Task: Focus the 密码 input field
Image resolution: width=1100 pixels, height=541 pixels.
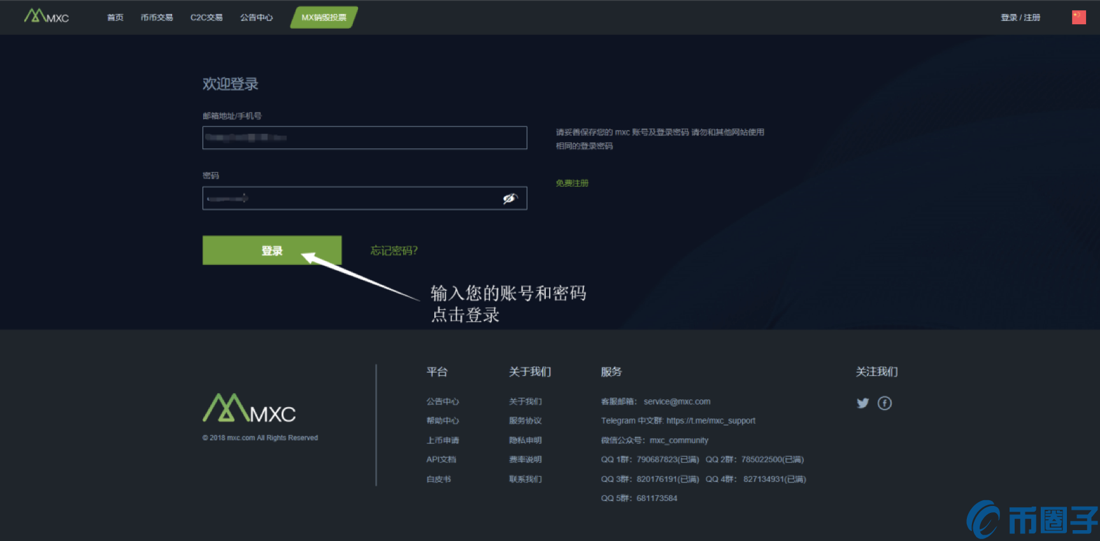Action: click(x=350, y=199)
